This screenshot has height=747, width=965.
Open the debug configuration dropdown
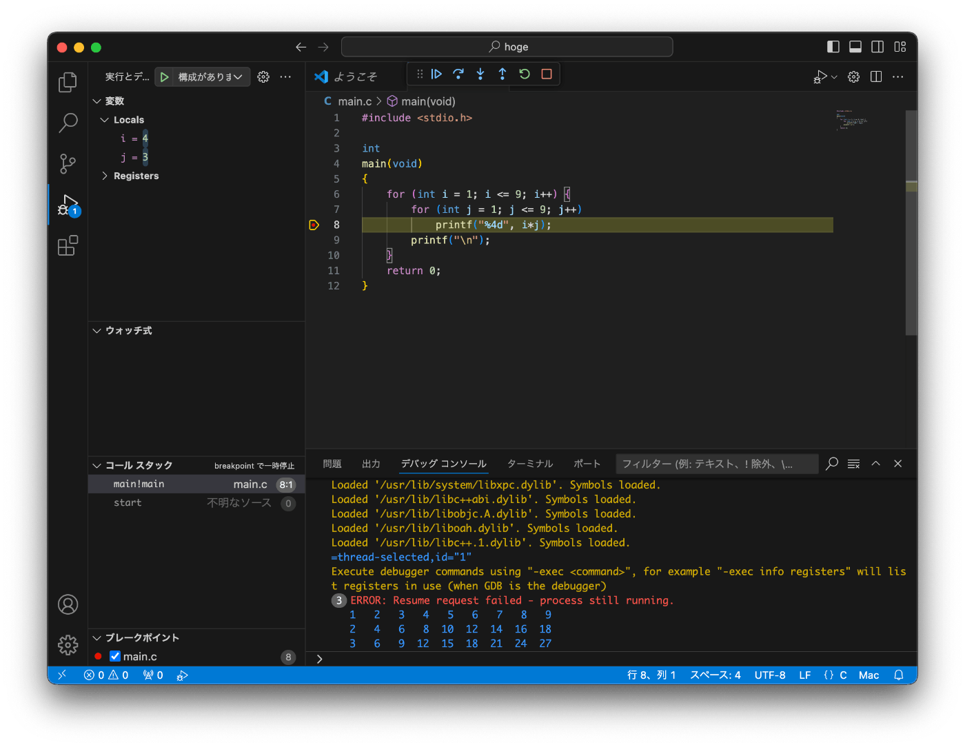click(210, 77)
